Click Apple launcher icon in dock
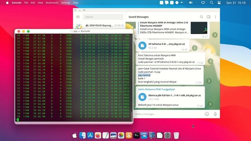Screen dimensions: 251x141 point(75,136)
